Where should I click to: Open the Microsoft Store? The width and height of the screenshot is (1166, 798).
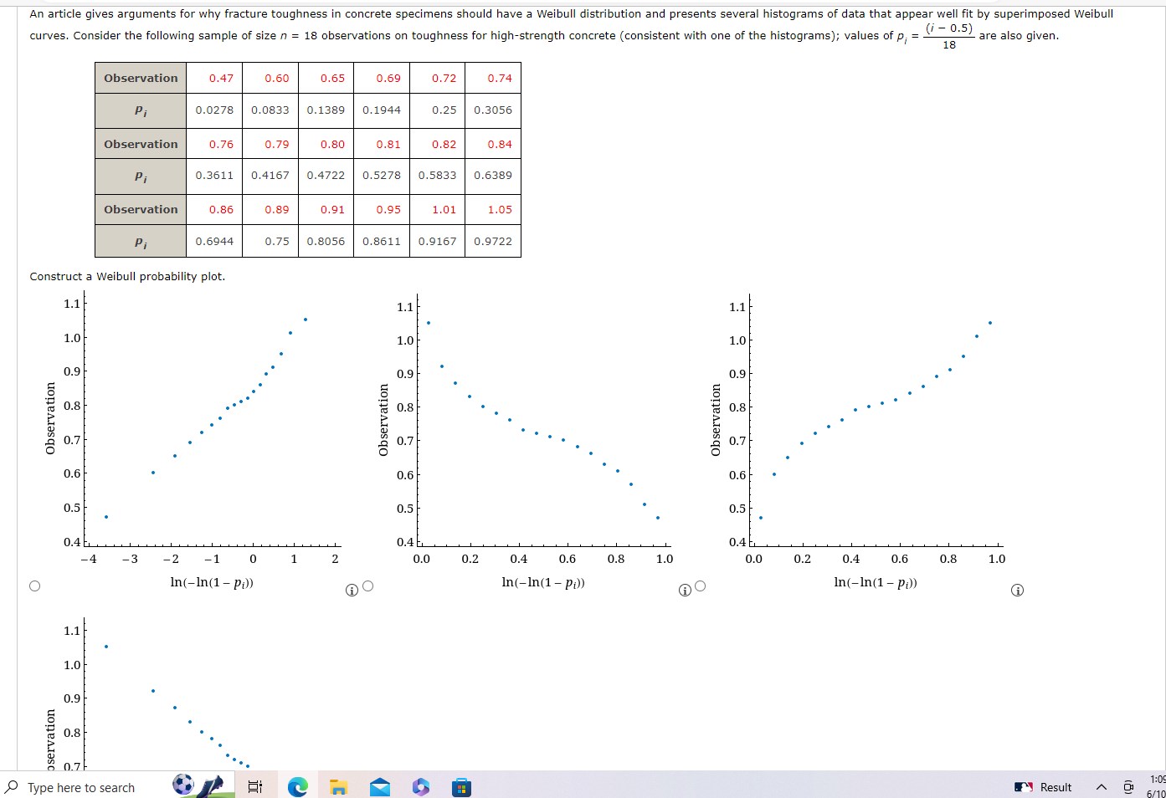(x=461, y=787)
